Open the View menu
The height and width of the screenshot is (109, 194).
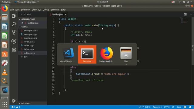coord(34,10)
